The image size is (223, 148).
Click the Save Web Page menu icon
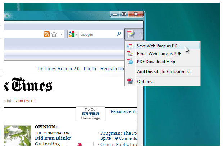pyautogui.click(x=130, y=46)
